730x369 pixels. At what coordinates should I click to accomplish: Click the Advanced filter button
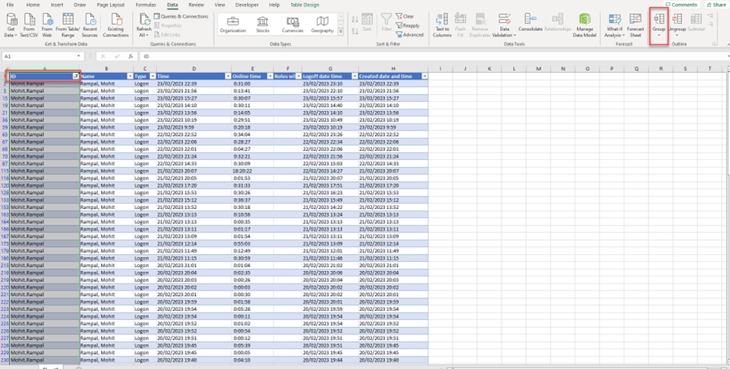click(x=412, y=35)
